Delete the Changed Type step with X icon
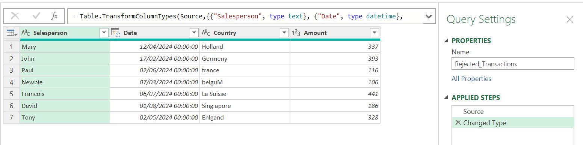 (x=458, y=123)
